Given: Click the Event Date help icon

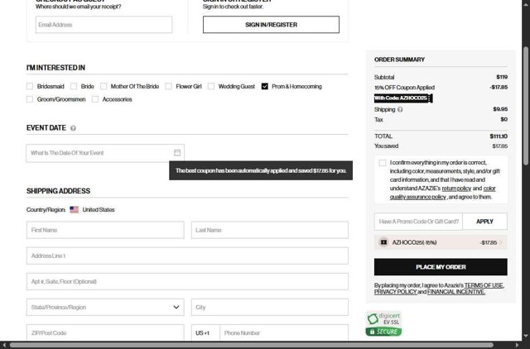Looking at the screenshot, I should click(73, 128).
